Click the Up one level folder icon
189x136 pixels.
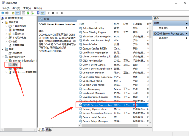click(13, 13)
